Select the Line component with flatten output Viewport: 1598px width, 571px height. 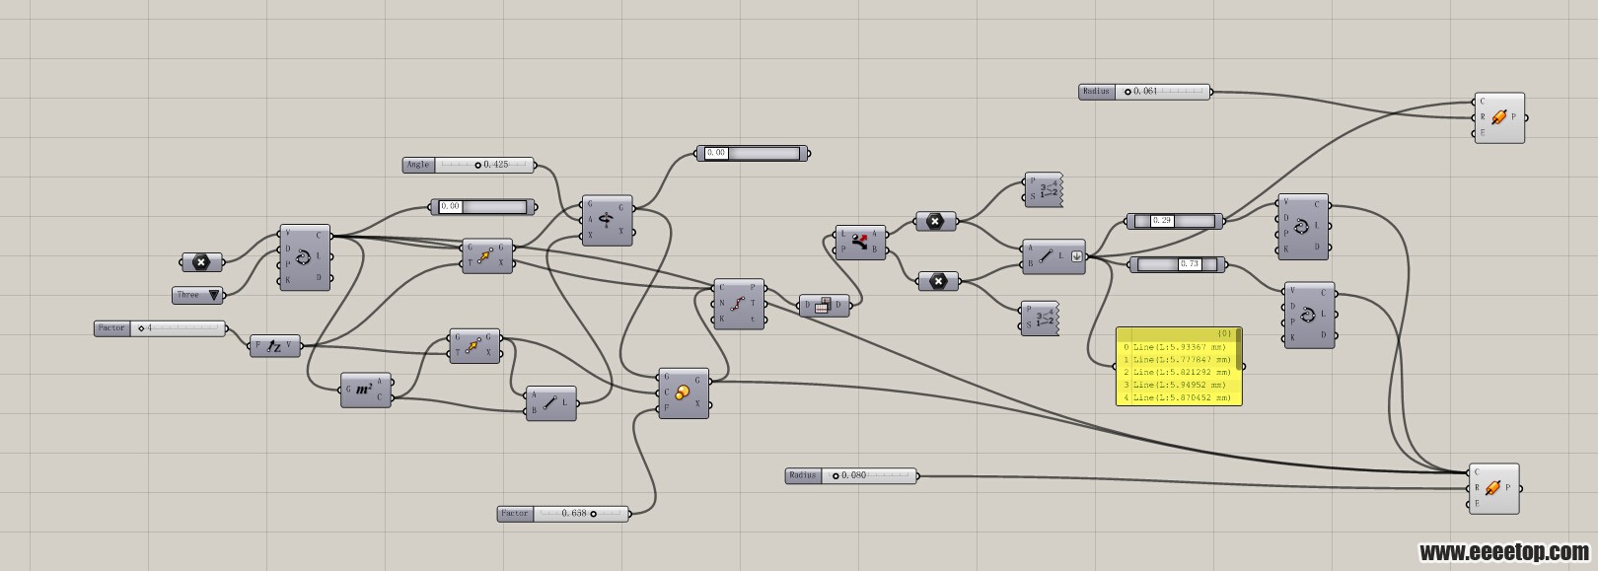(x=1053, y=256)
